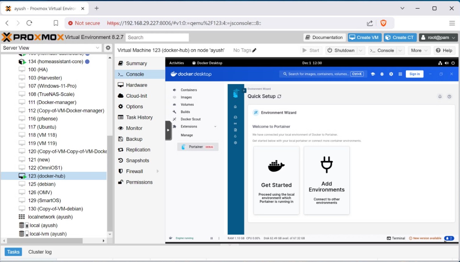
Task: Click the Proxmox Help button
Action: [x=444, y=50]
